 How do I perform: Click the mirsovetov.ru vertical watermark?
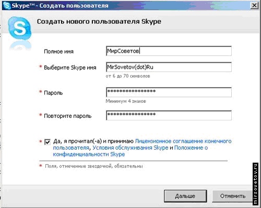pos(255,183)
